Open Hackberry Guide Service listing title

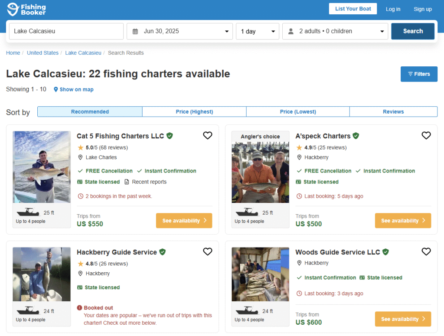117,252
